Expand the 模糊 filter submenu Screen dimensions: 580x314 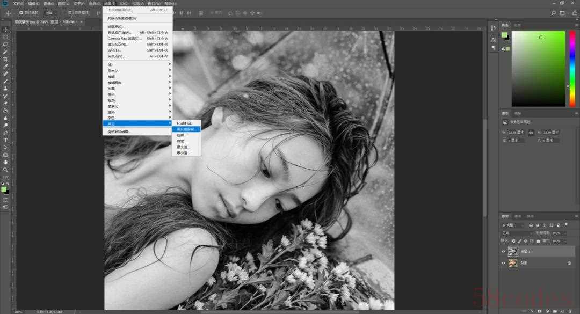click(137, 77)
